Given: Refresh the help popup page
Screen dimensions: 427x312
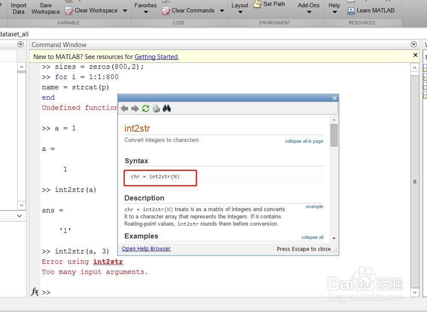Looking at the screenshot, I should [146, 109].
